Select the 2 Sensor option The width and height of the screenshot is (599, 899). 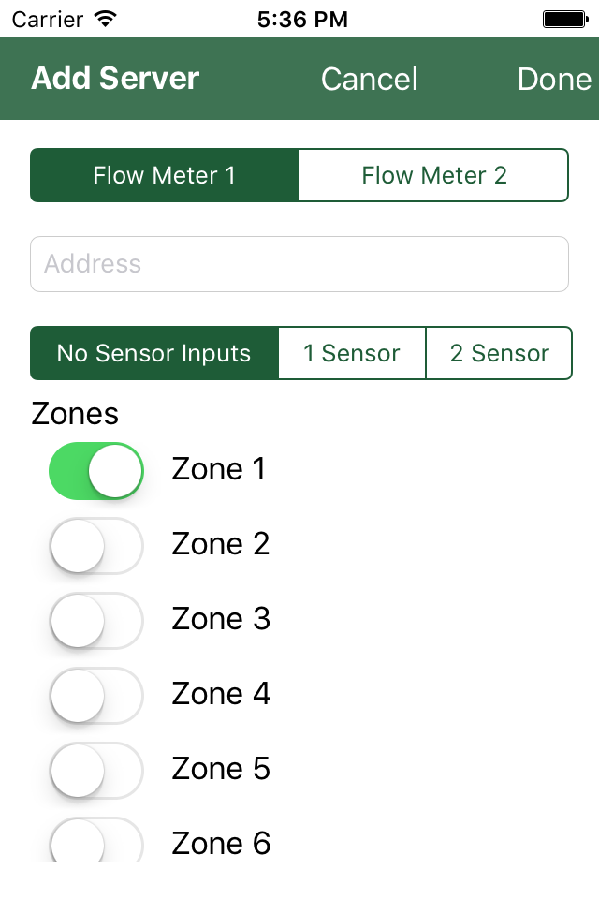(499, 353)
